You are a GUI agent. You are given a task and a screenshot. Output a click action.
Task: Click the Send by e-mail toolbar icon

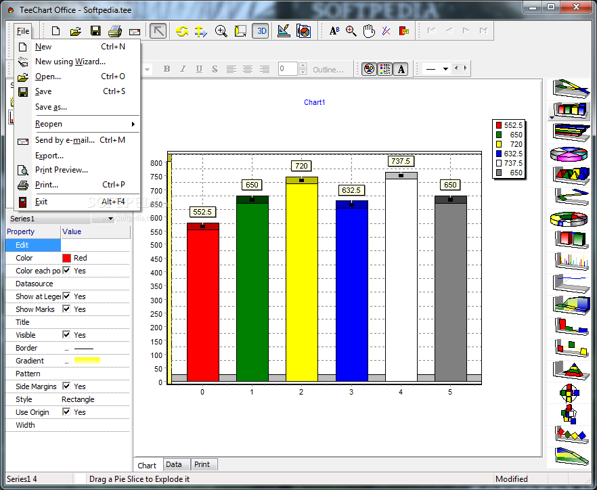tap(135, 32)
